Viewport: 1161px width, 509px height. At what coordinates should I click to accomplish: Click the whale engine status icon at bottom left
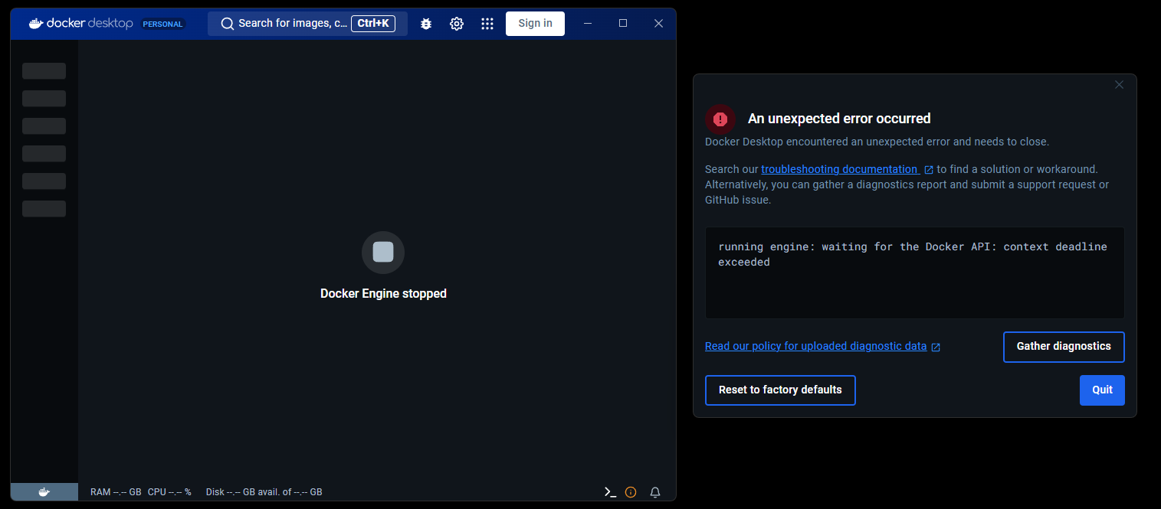(x=44, y=492)
